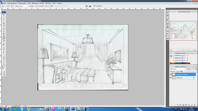Open Layer Comps panel from dock
198x111 pixels.
pyautogui.click(x=168, y=38)
